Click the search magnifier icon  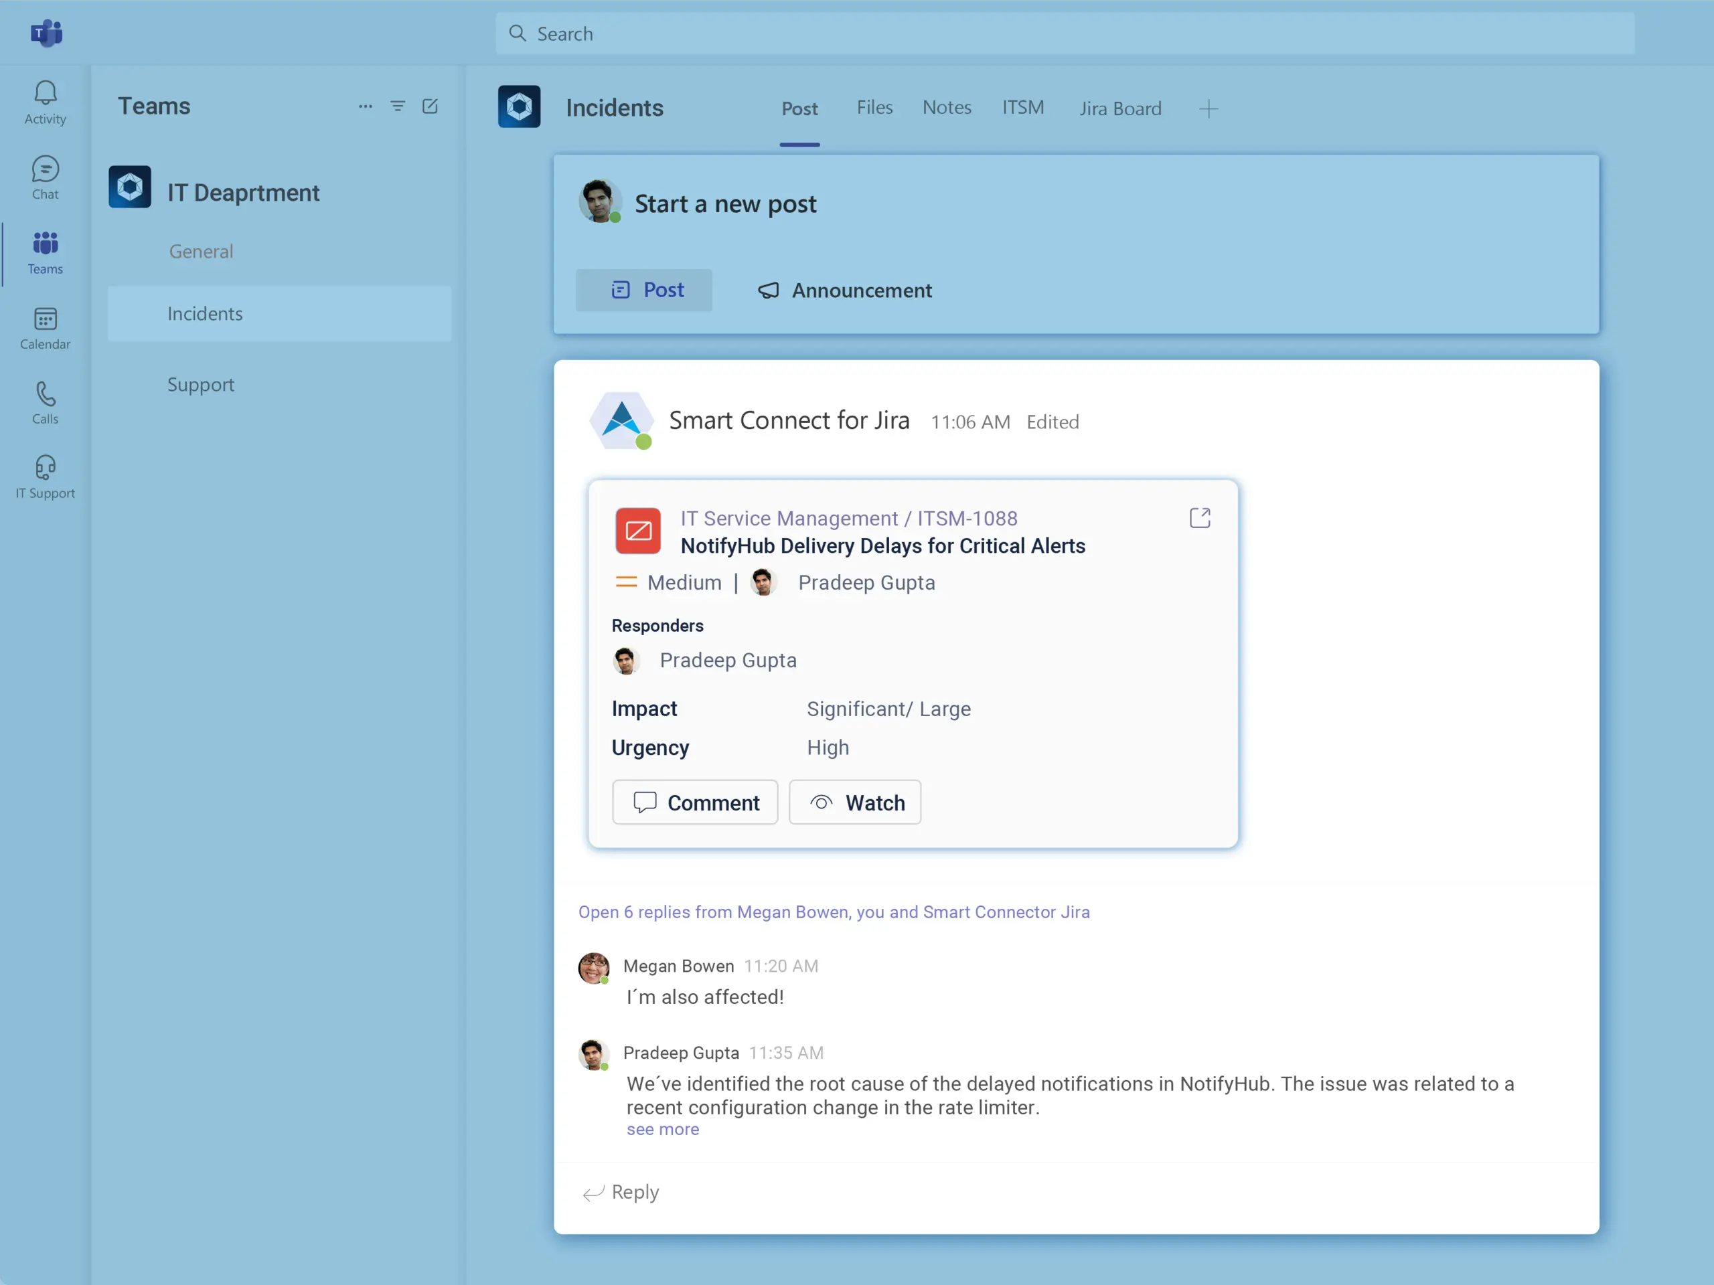tap(518, 33)
